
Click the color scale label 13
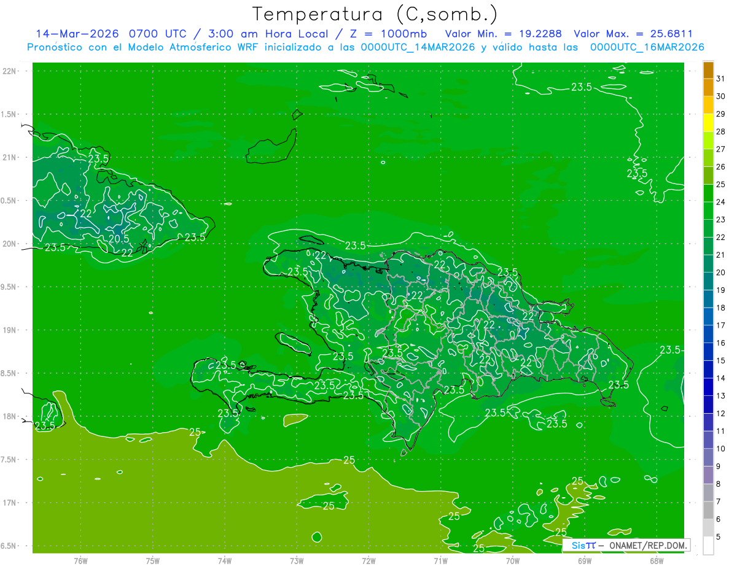point(721,396)
